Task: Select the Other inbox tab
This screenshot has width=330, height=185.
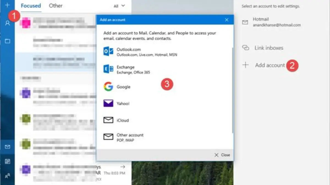Action: click(56, 5)
